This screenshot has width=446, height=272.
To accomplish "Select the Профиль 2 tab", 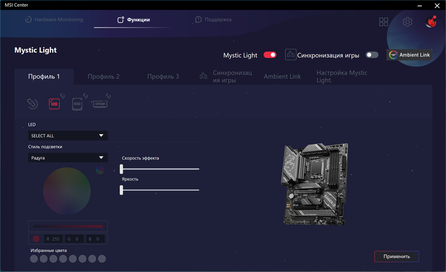I will coord(104,76).
